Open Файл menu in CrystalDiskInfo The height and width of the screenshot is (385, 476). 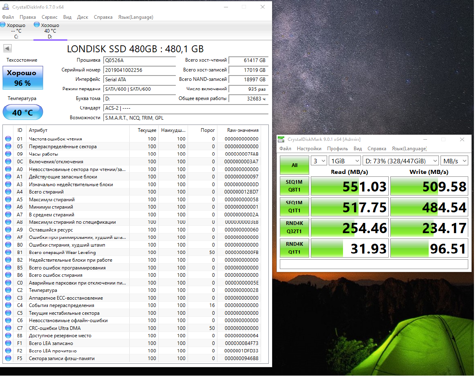coord(8,17)
